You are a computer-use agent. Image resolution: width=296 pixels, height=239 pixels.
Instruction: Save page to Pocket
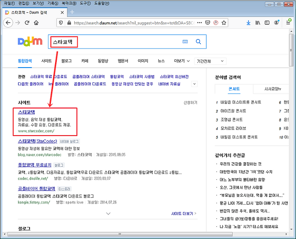(208, 23)
